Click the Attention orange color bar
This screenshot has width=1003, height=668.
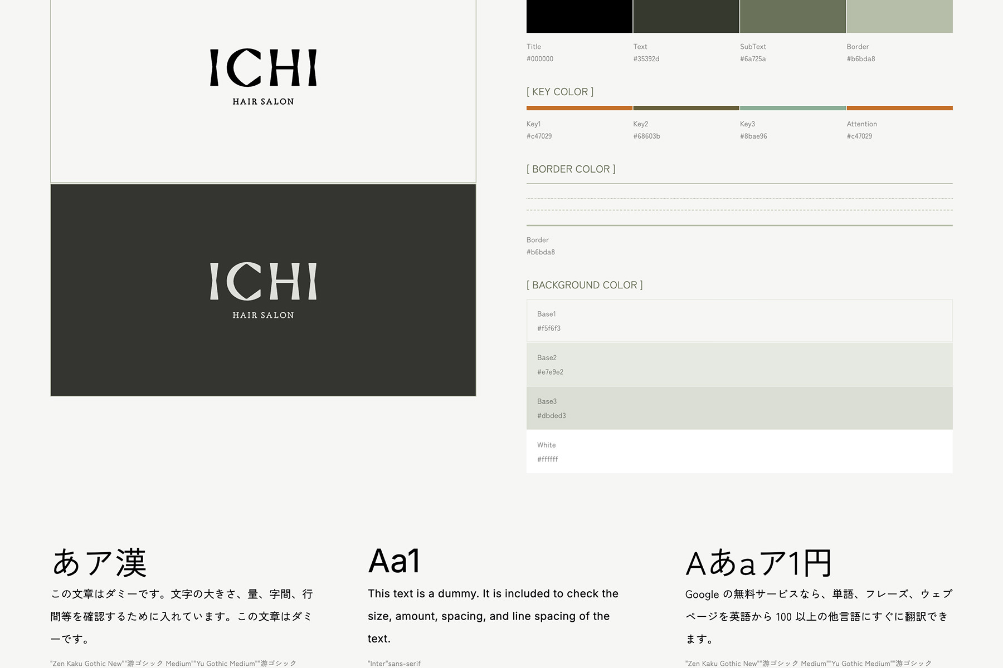tap(900, 108)
